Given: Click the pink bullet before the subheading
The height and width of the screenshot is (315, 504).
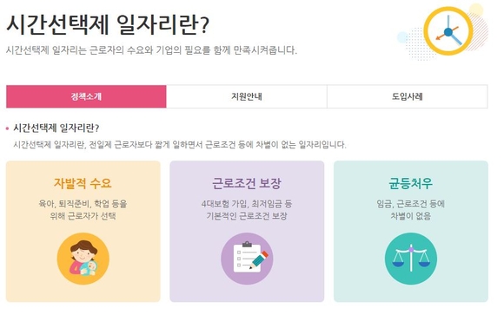Looking at the screenshot, I should click(8, 128).
